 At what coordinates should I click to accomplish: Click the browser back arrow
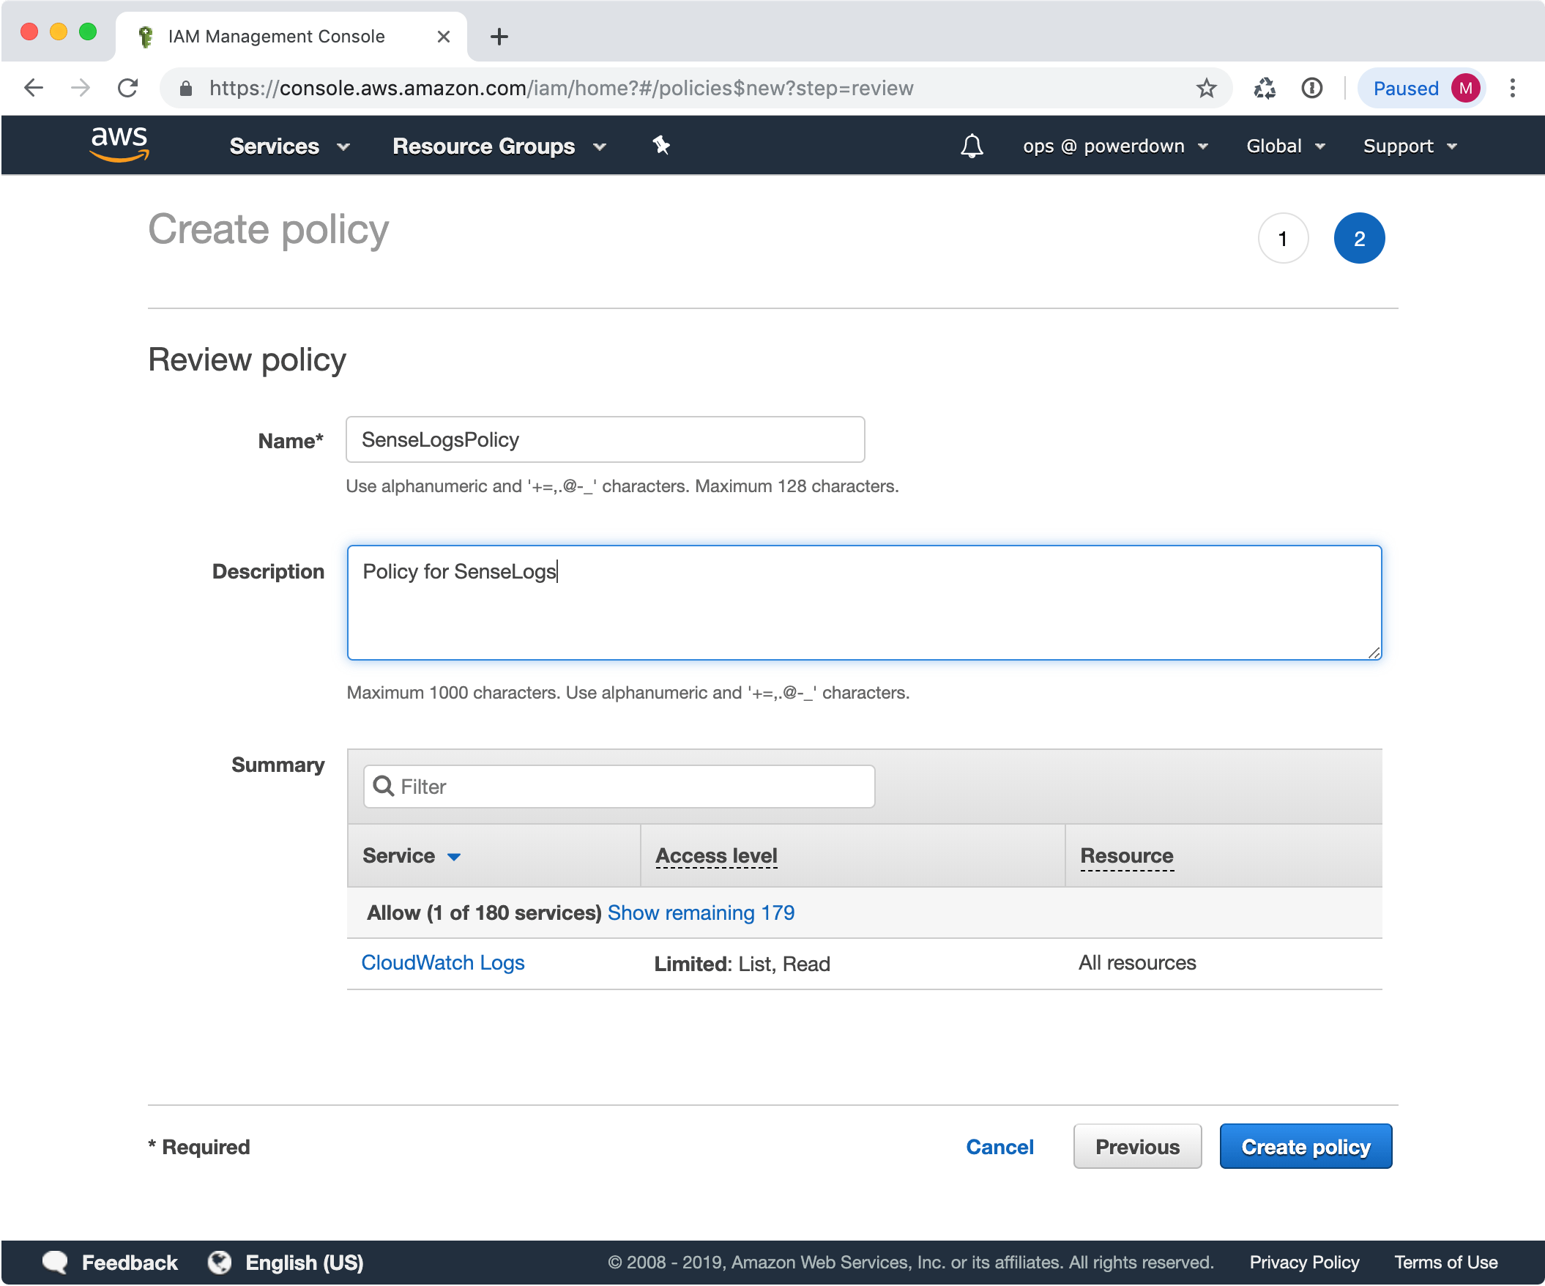(34, 89)
